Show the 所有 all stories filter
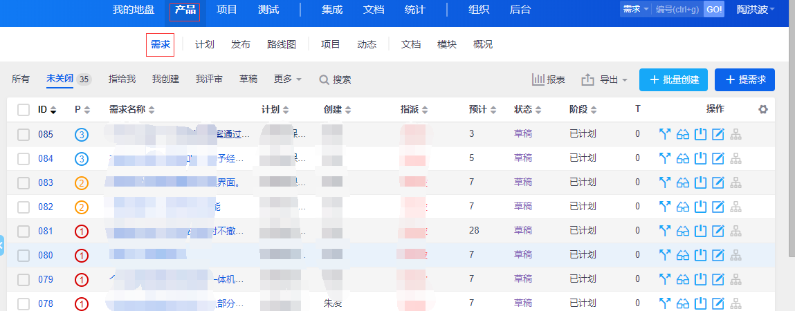 (21, 79)
